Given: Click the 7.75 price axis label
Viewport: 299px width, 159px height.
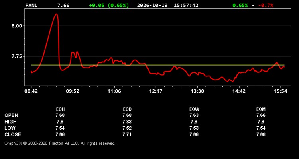Looking at the screenshot, I should pyautogui.click(x=17, y=56).
